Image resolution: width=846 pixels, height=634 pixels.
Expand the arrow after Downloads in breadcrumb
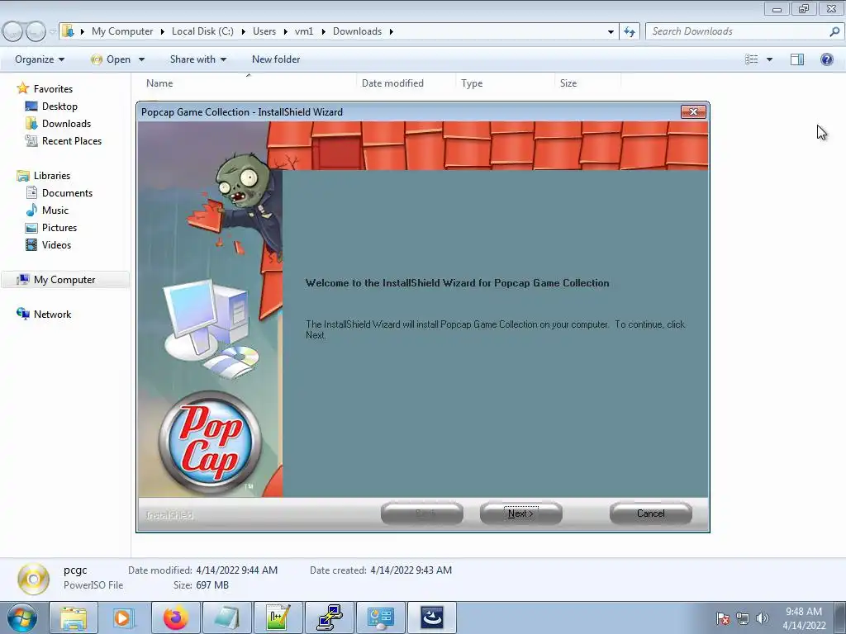click(391, 31)
